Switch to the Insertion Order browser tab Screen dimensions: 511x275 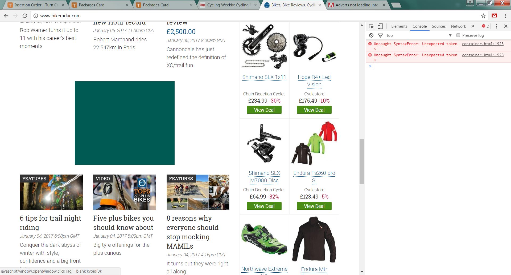click(36, 5)
